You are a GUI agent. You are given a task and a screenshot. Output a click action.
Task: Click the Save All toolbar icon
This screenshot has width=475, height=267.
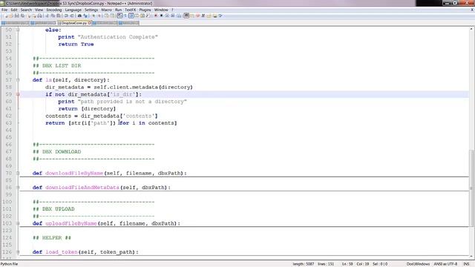click(22, 16)
